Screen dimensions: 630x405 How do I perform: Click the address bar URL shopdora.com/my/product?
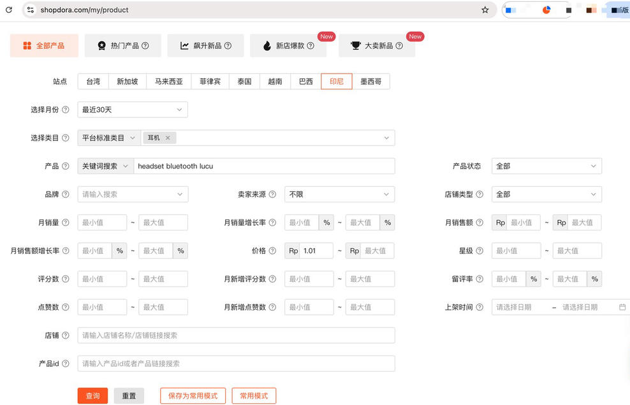(x=84, y=10)
